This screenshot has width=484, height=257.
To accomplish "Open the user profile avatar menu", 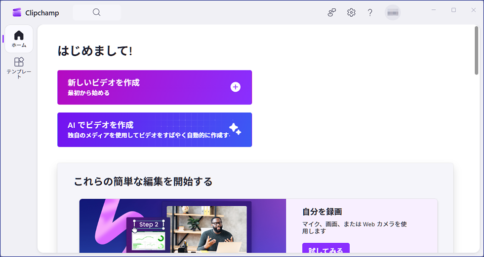I will click(x=393, y=13).
